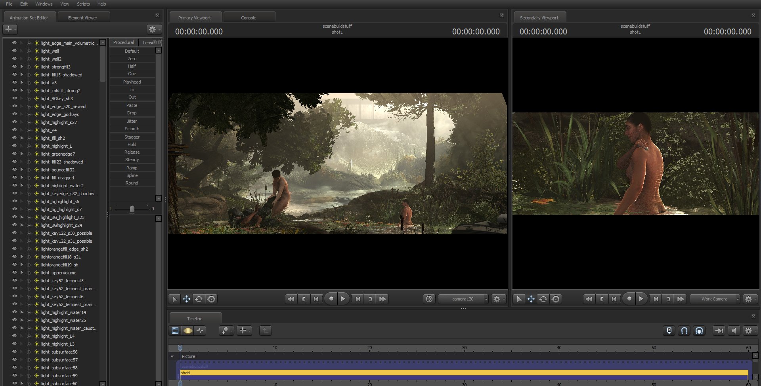Expand the light_wall2 tree node
Viewport: 761px width, 386px height.
click(29, 59)
